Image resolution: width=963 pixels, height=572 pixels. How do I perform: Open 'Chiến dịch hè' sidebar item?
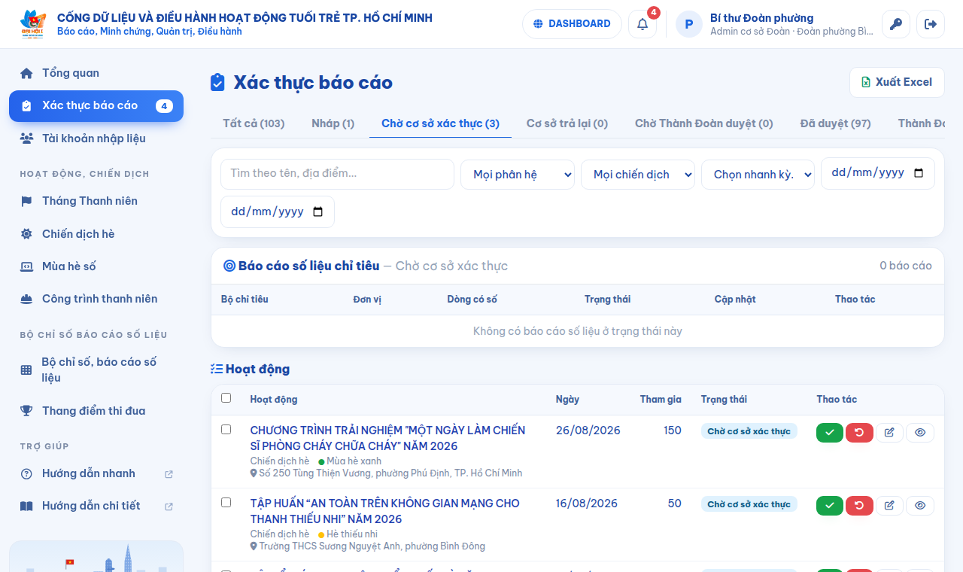(96, 234)
